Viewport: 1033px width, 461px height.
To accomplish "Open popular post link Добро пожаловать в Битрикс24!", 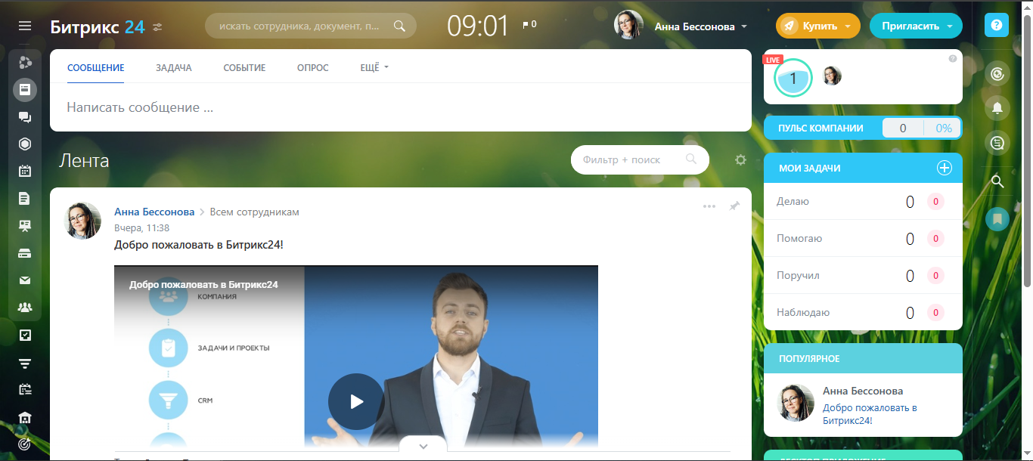I will point(870,413).
